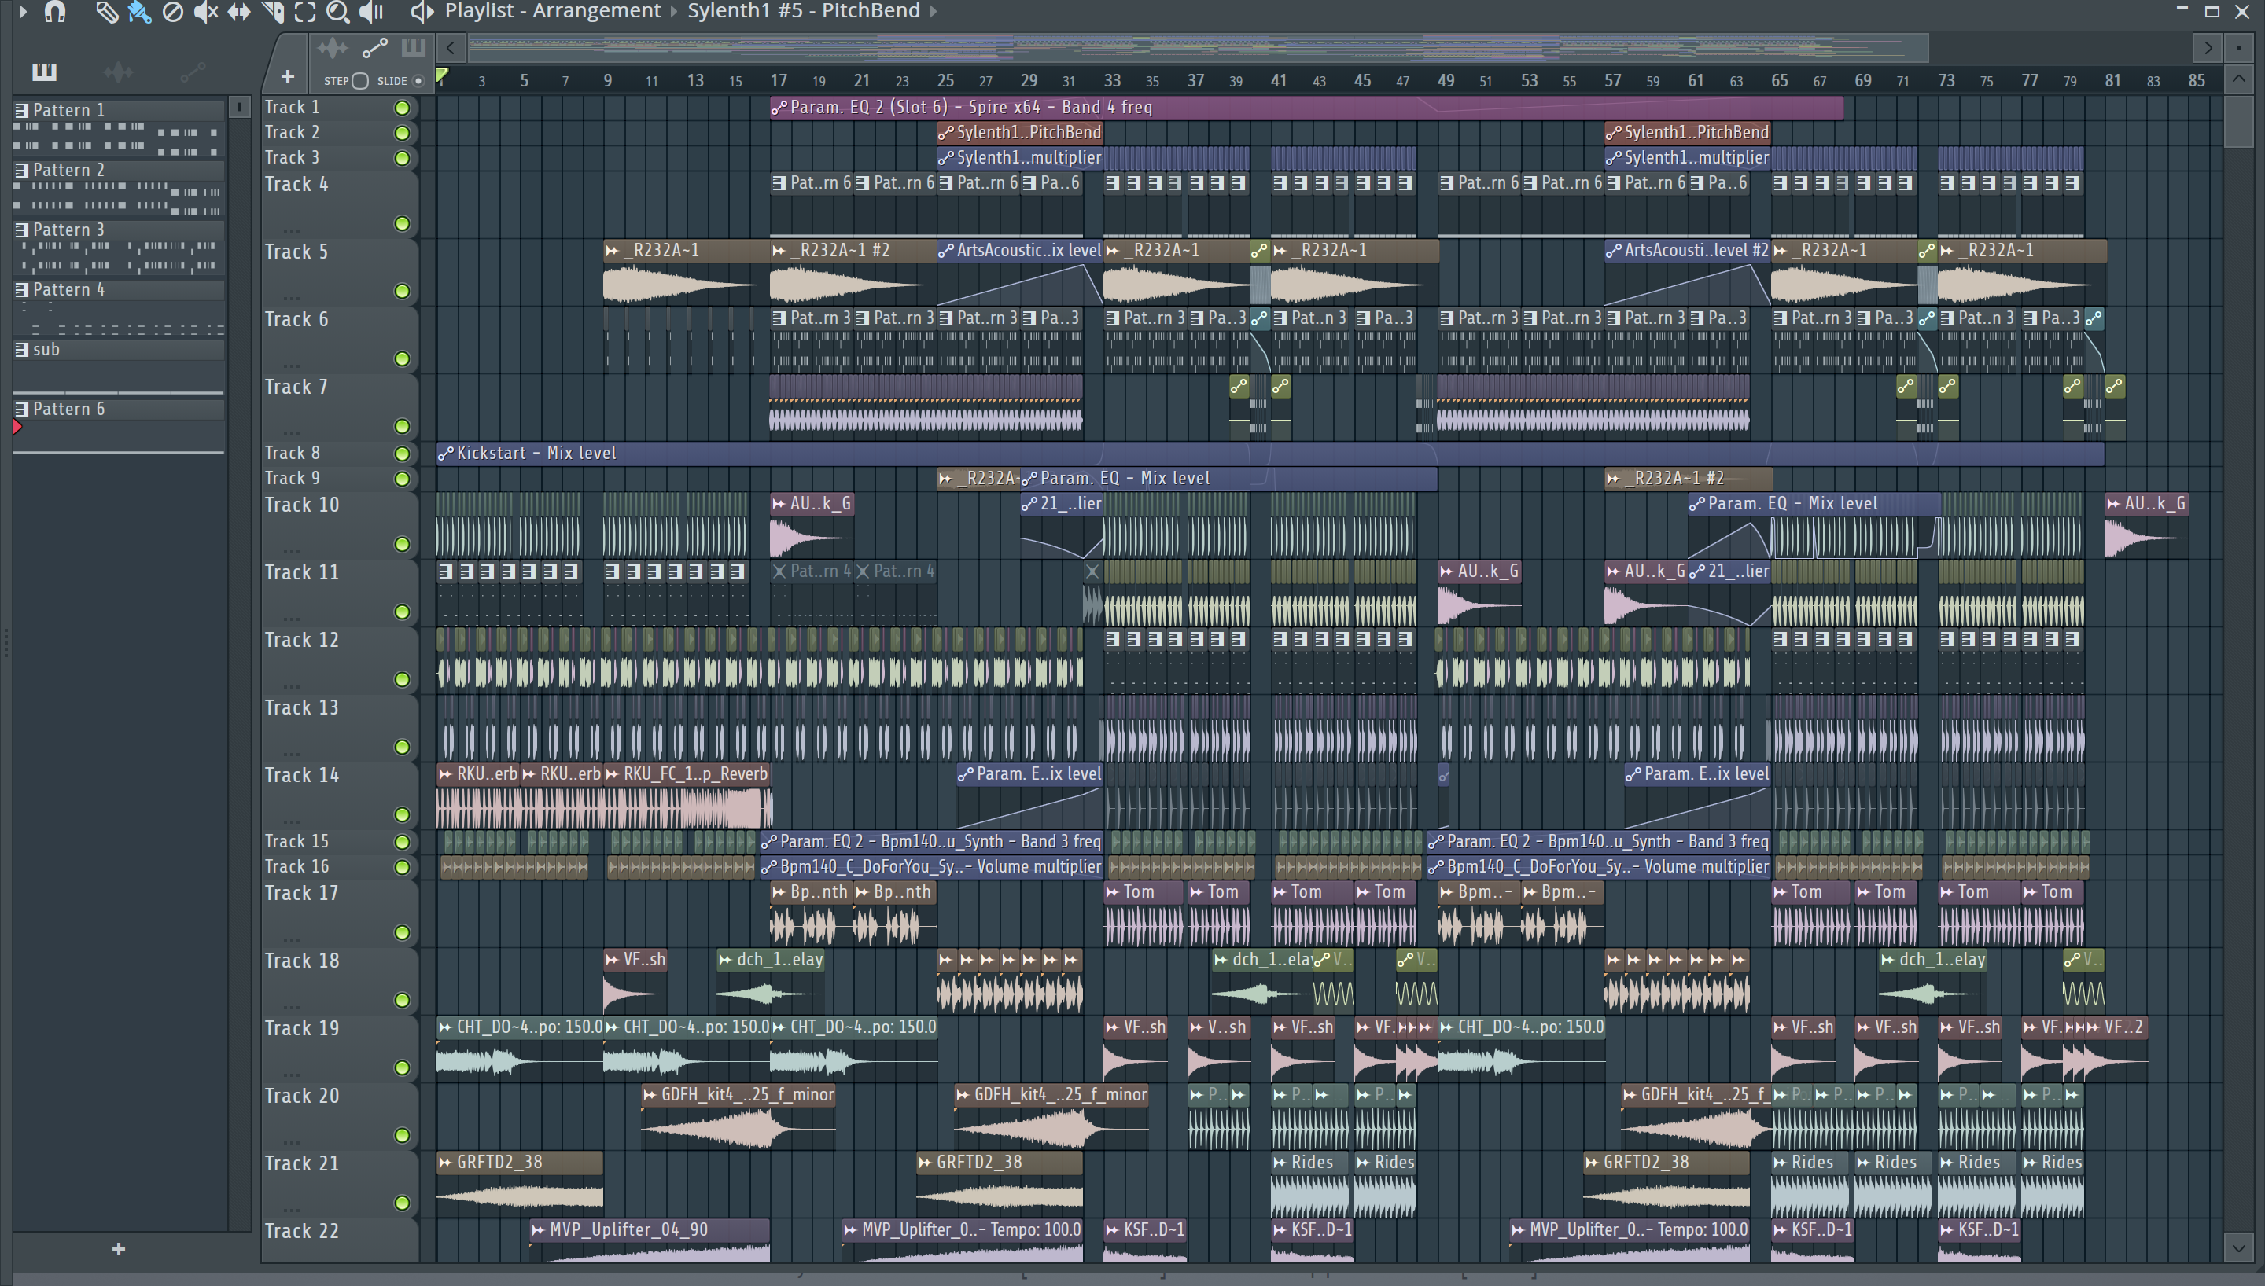The image size is (2265, 1286).
Task: Mute Track 4 with its green light
Action: tap(402, 223)
